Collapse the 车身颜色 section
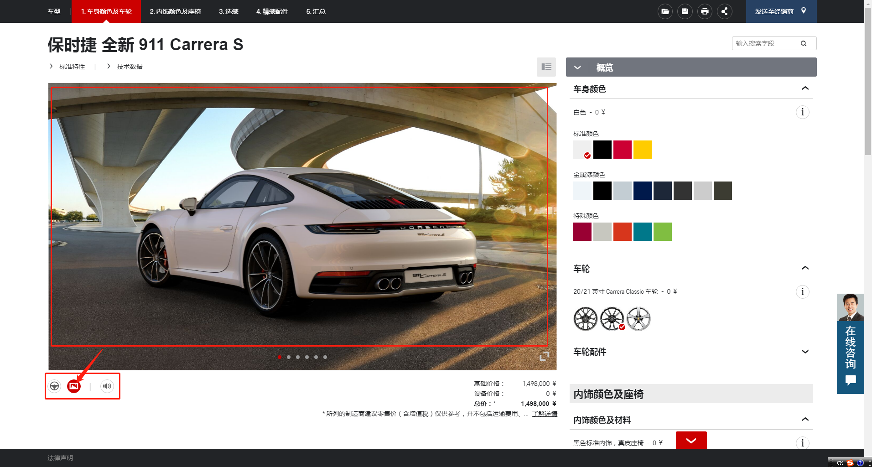This screenshot has height=467, width=872. pos(805,88)
